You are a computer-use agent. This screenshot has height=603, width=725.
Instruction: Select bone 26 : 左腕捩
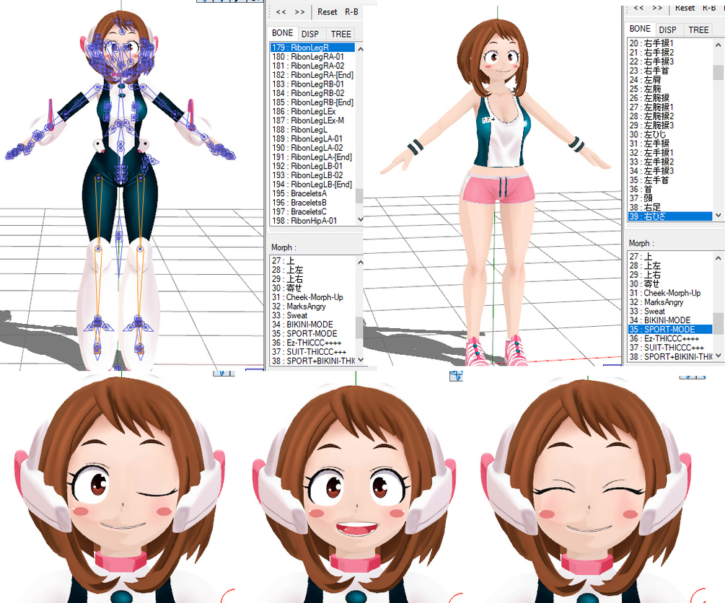(x=670, y=97)
